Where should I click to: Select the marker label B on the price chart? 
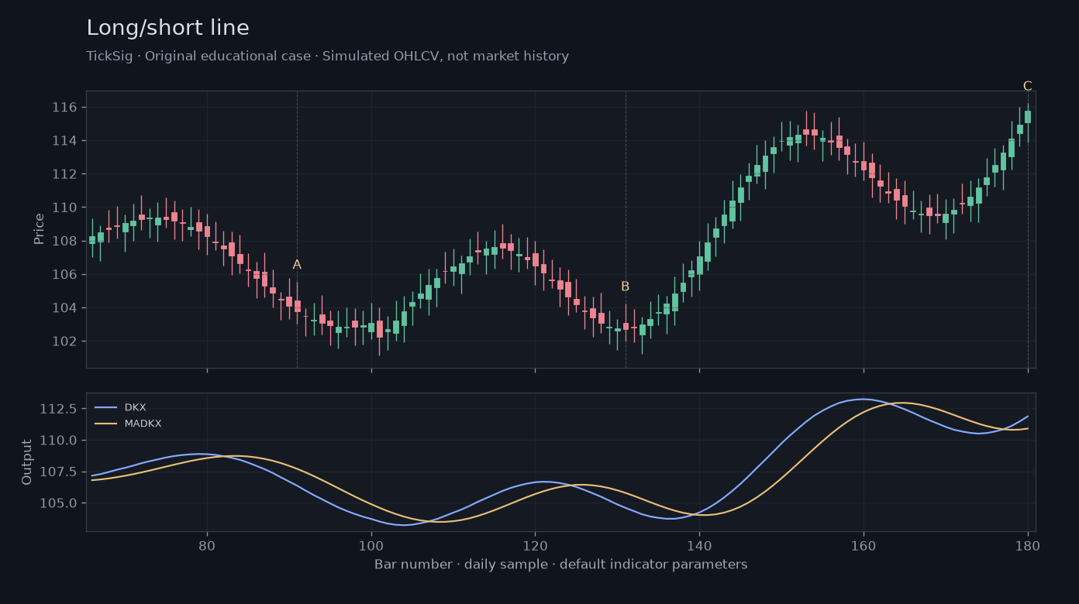coord(625,287)
